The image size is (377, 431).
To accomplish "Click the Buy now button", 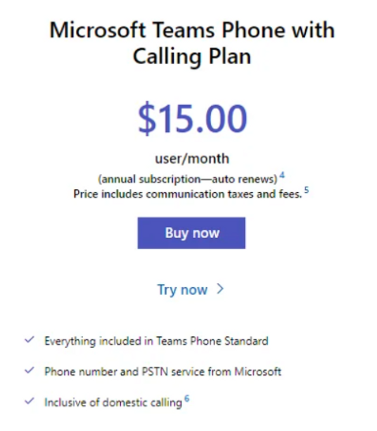I will tap(191, 233).
